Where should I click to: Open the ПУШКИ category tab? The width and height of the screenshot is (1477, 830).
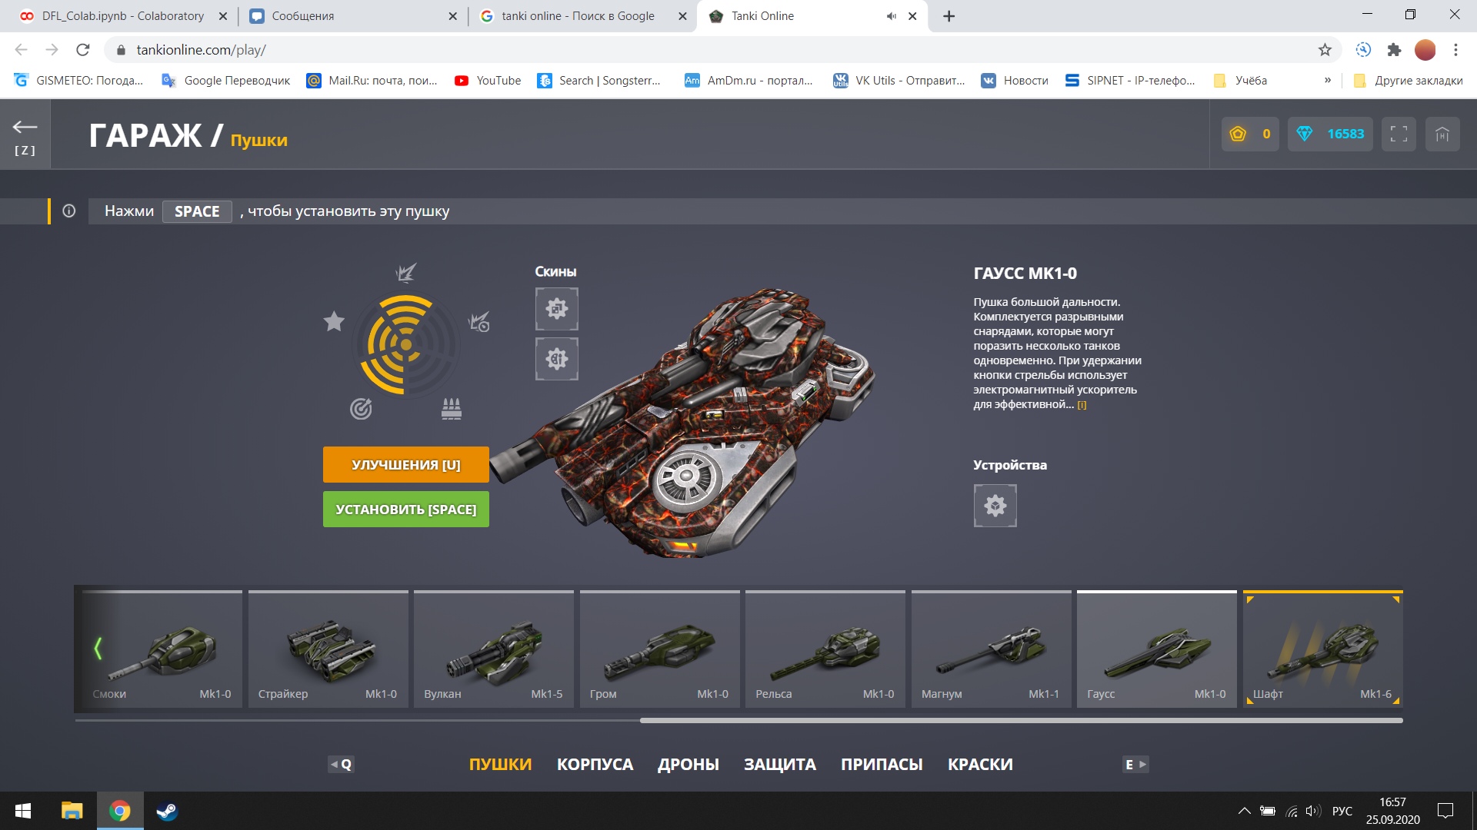(x=500, y=765)
